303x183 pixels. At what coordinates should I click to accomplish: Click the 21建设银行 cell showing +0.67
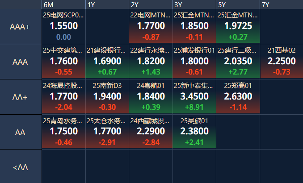point(107,62)
